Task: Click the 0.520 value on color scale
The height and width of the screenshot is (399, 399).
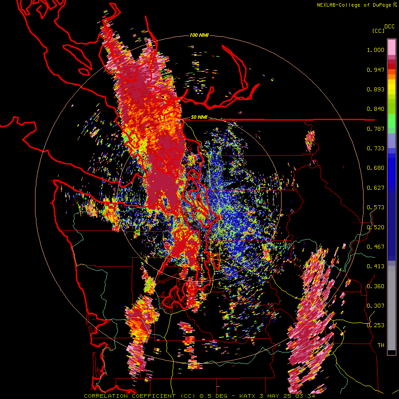Action: 376,227
